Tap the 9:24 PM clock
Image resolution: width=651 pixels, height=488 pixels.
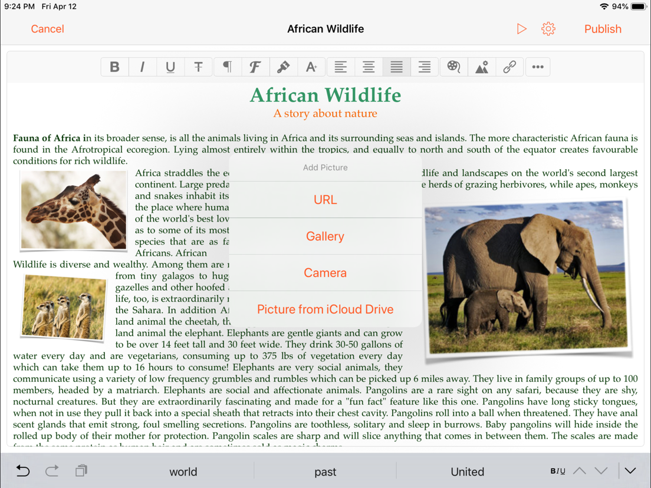(19, 6)
